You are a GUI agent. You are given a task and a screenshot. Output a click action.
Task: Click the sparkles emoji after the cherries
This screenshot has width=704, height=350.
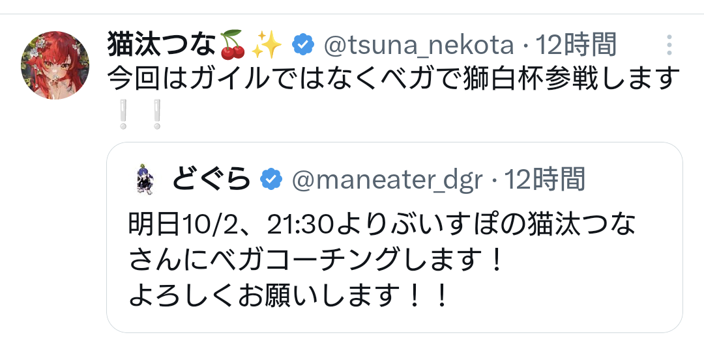267,45
